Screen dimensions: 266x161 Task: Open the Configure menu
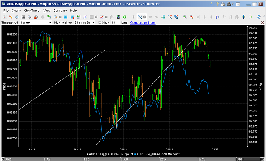[x=60, y=11]
